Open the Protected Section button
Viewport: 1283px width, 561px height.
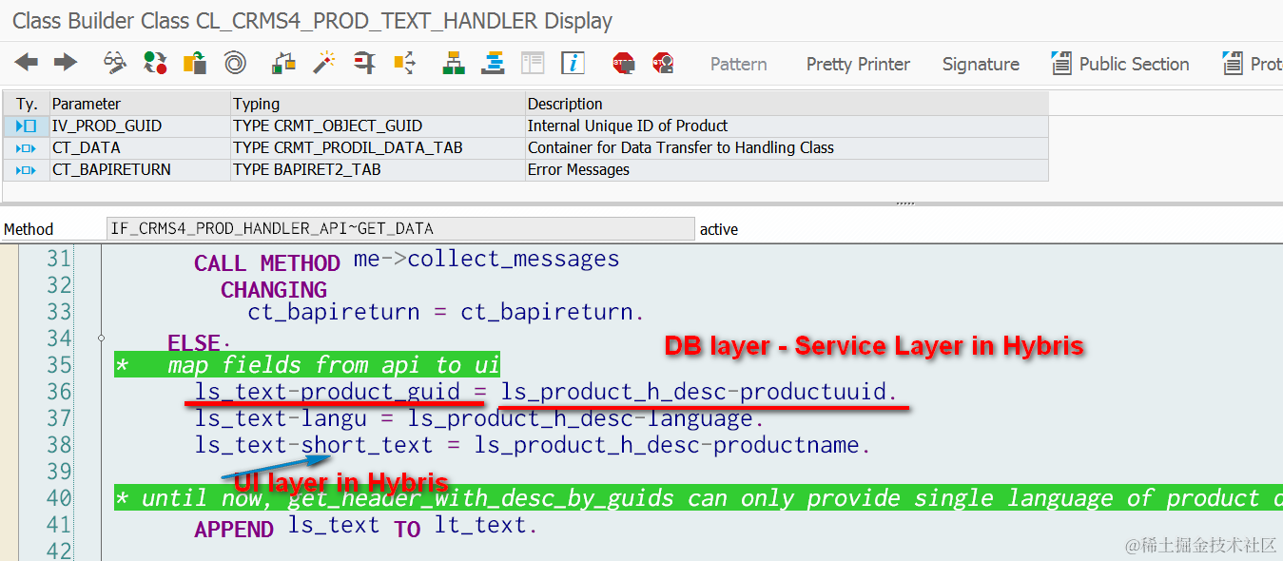1253,64
